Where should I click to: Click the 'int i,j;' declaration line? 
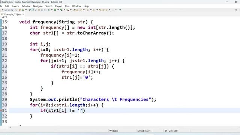(40, 44)
